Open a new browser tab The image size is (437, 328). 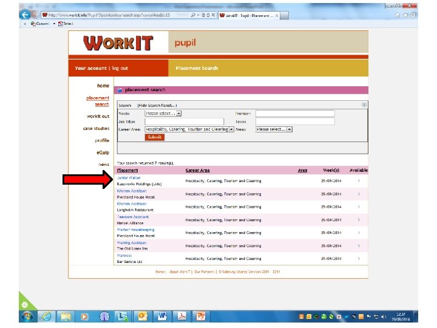coord(284,16)
